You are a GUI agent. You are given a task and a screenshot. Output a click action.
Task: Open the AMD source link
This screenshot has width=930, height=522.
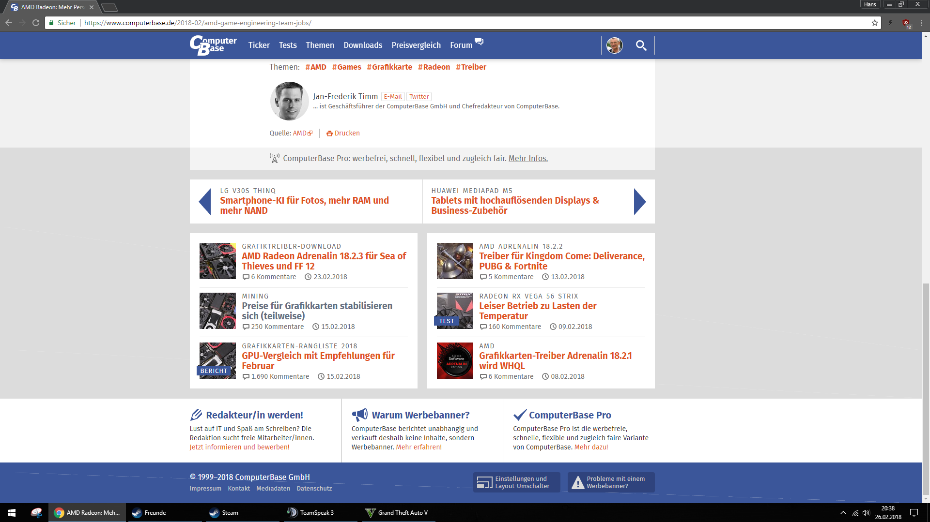tap(302, 133)
